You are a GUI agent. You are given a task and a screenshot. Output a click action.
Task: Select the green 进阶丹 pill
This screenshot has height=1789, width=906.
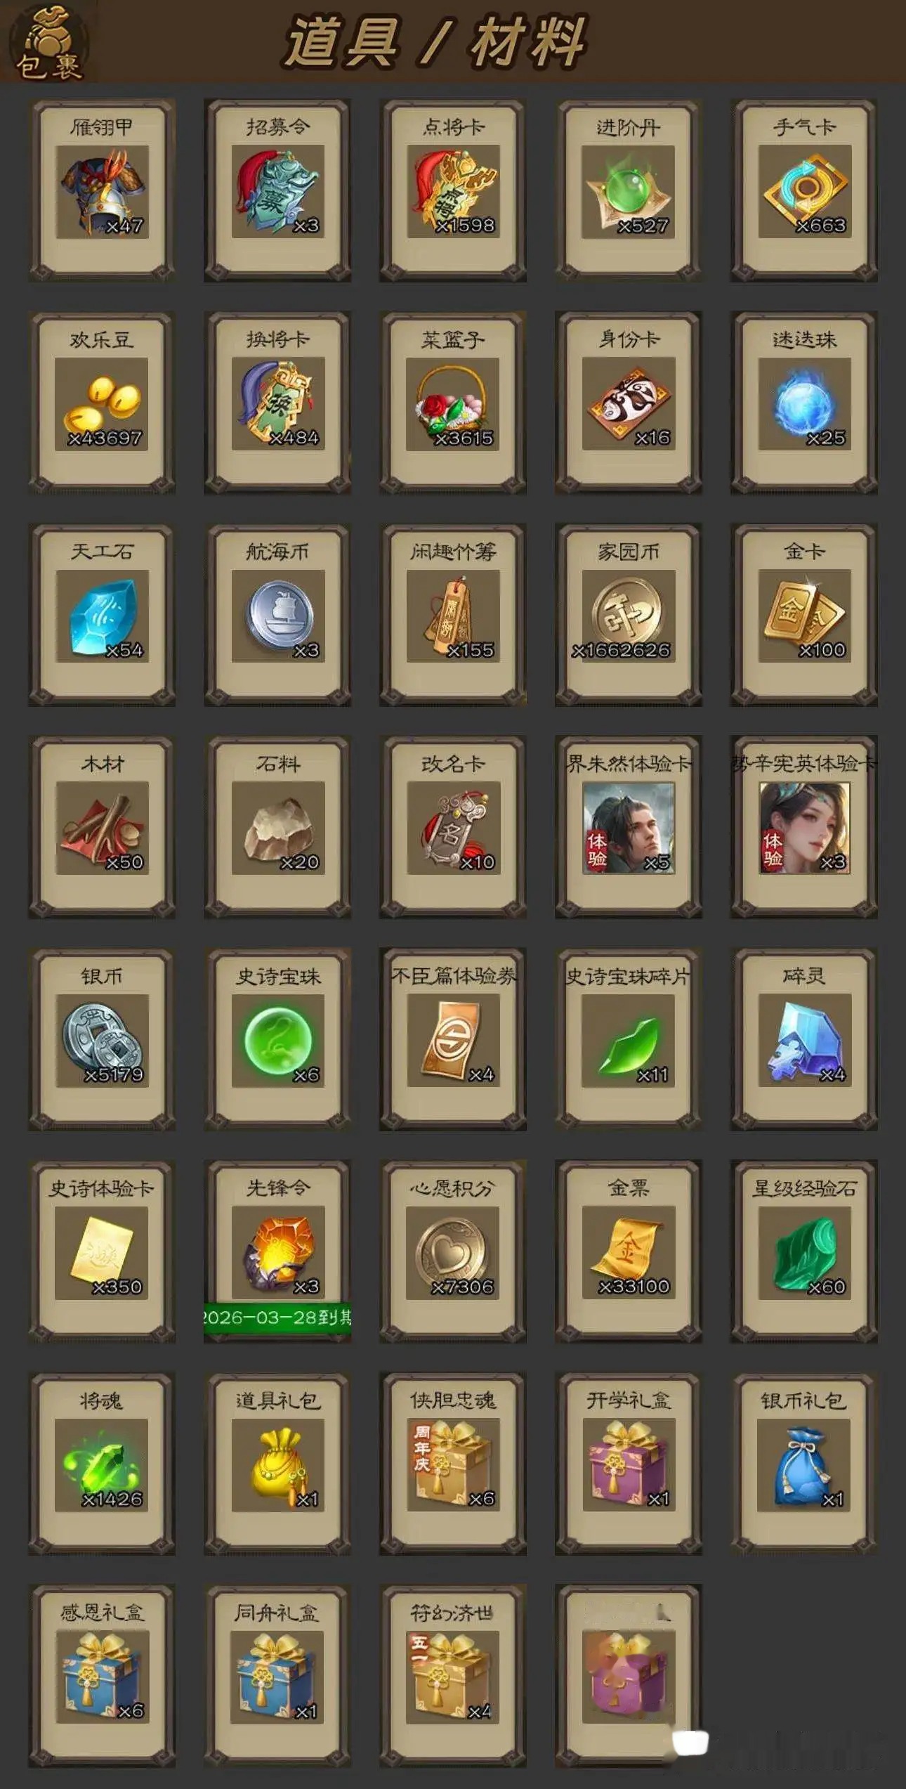(629, 190)
